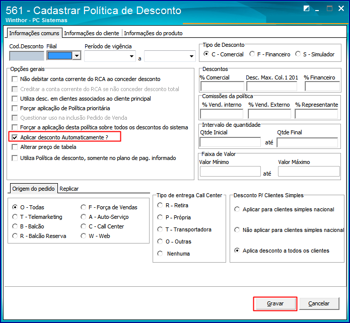
Task: Click the % Vend. interno field
Action: click(x=222, y=114)
